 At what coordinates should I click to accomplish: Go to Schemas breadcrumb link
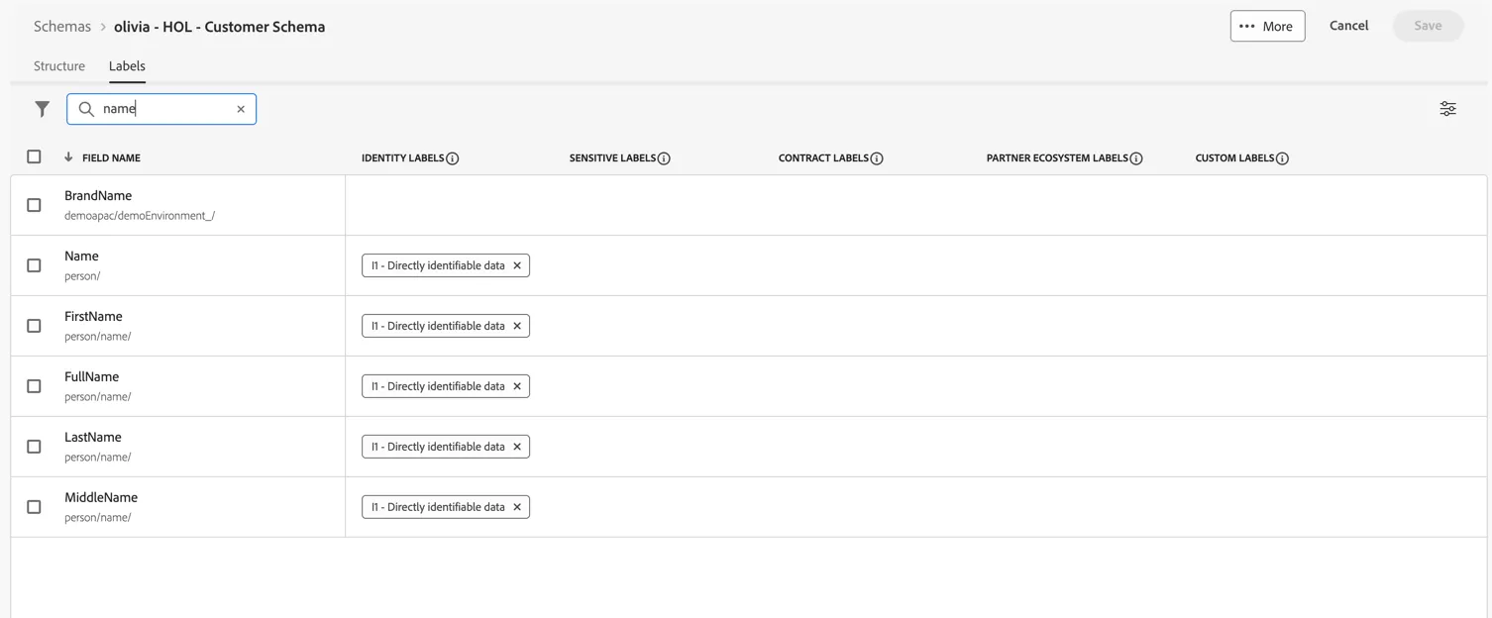click(x=62, y=27)
